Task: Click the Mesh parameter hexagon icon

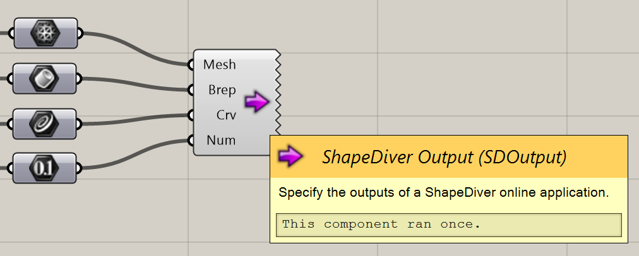Action: [x=45, y=33]
